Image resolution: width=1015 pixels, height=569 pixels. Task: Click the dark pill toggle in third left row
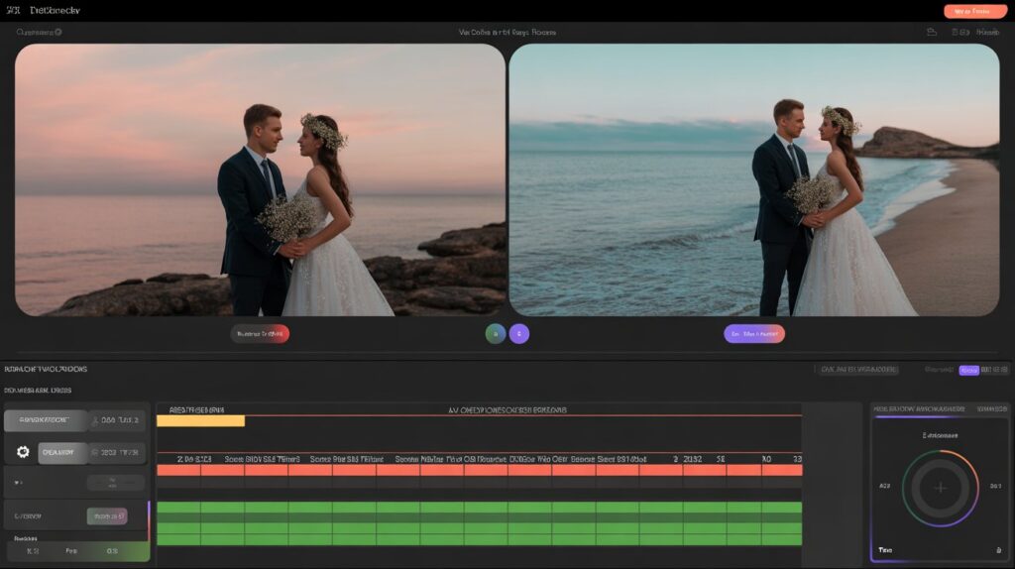coord(115,482)
